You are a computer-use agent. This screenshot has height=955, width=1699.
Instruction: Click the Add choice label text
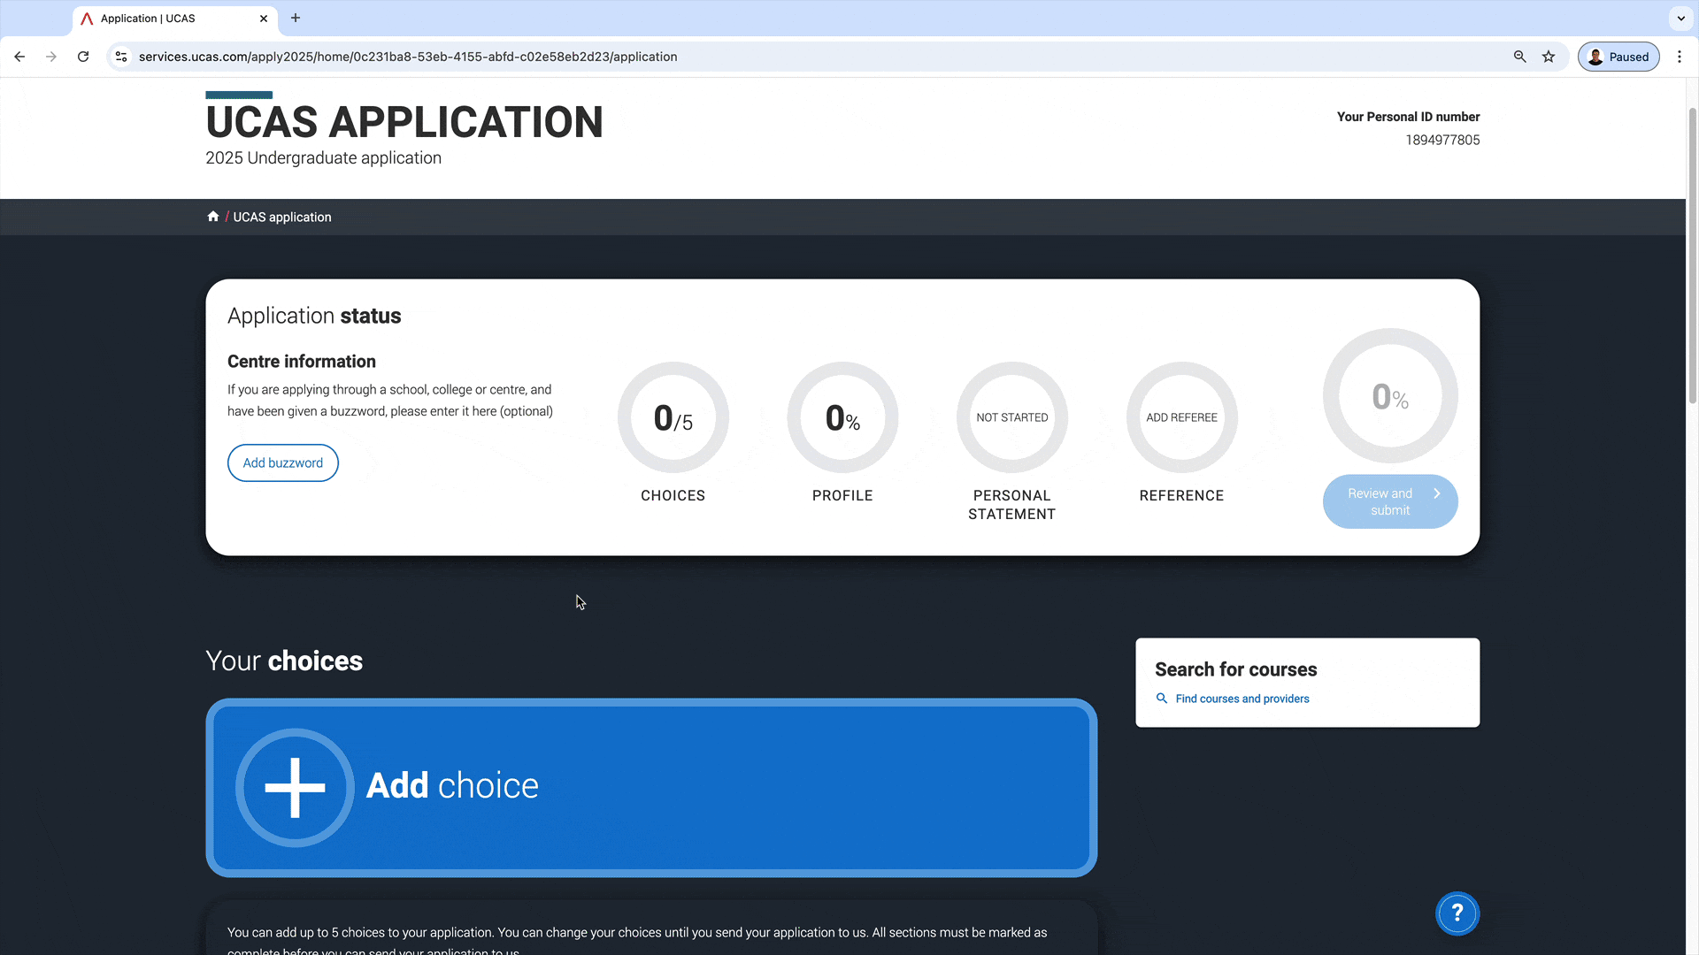click(452, 785)
